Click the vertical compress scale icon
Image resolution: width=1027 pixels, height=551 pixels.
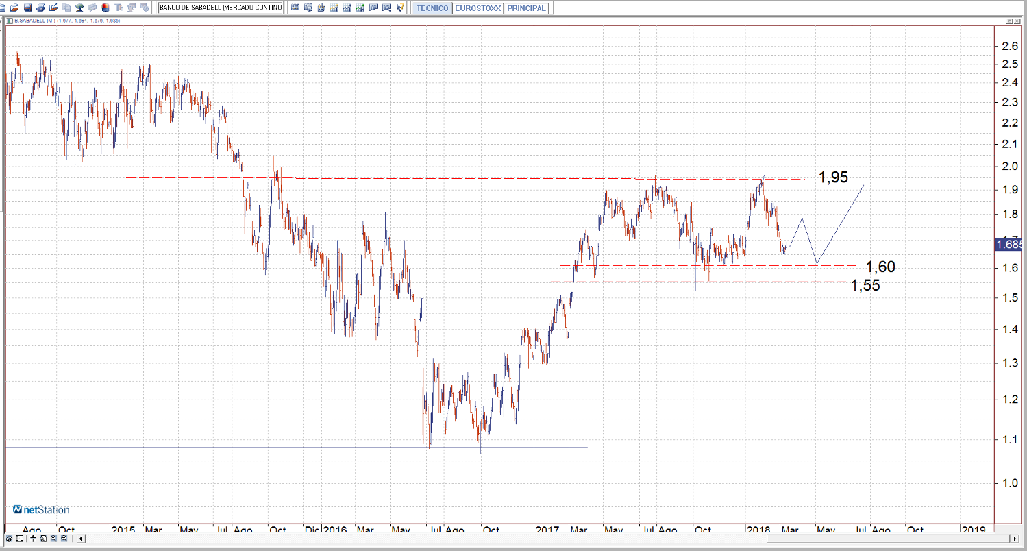pos(34,539)
